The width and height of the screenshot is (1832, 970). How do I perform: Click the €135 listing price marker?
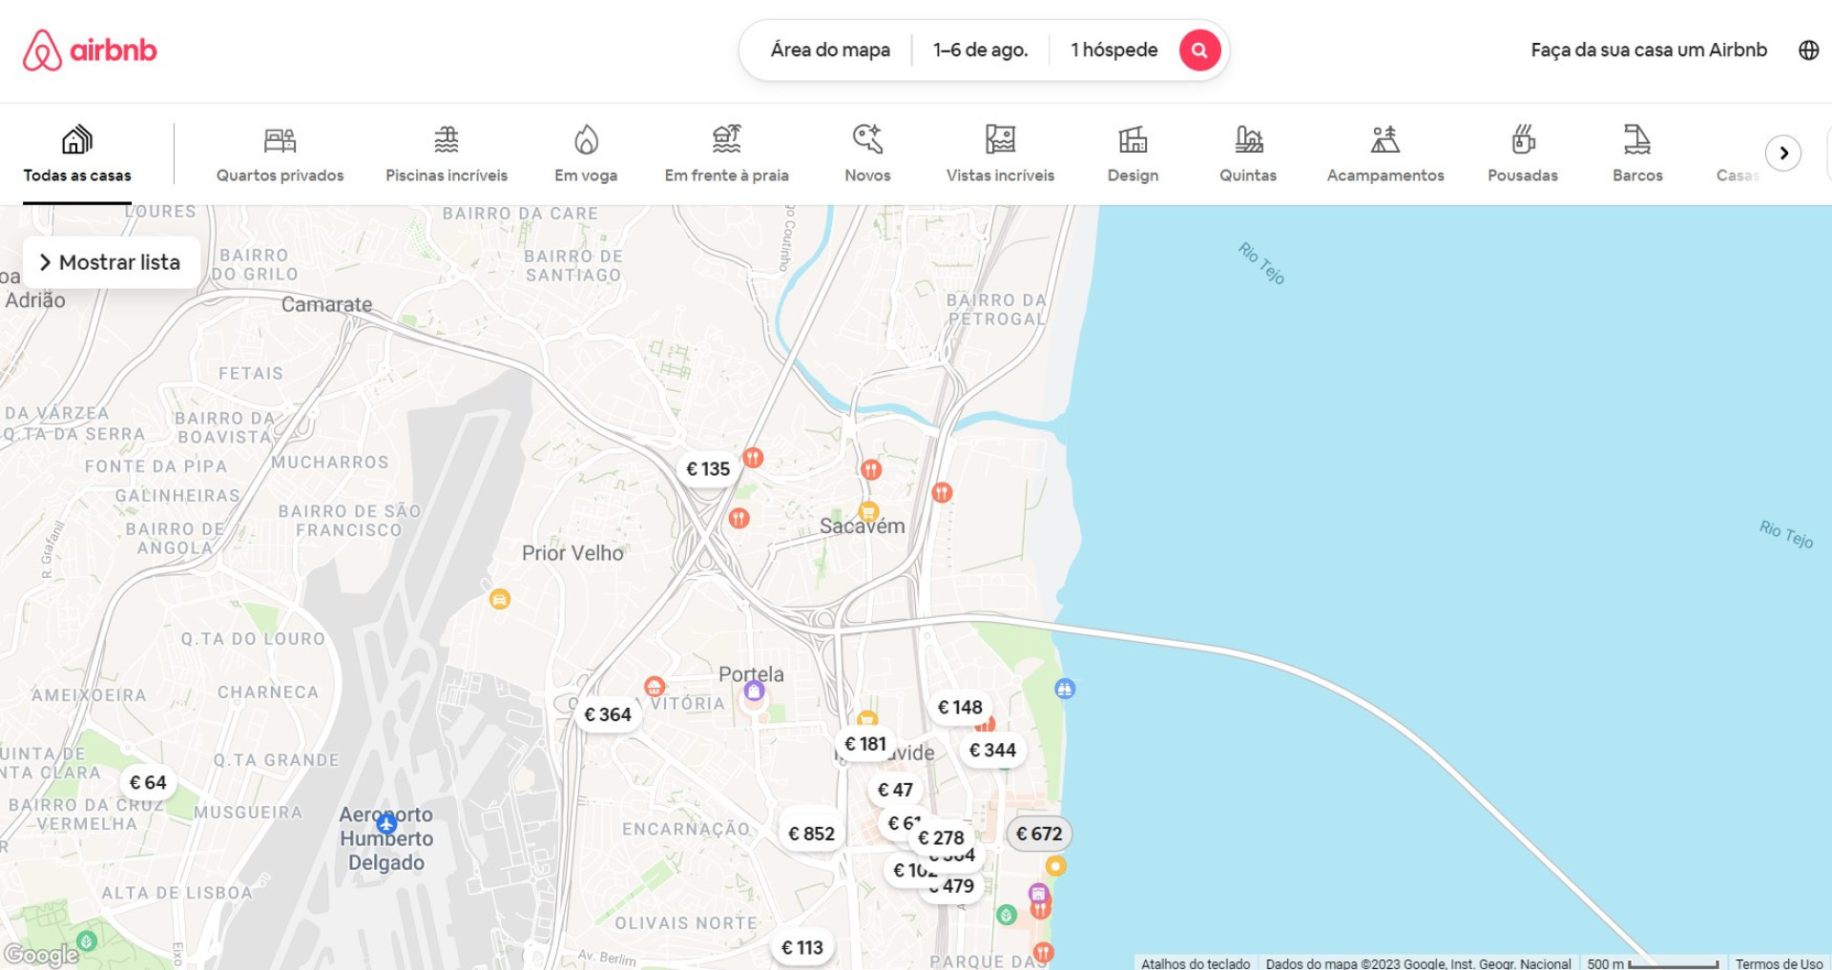708,469
